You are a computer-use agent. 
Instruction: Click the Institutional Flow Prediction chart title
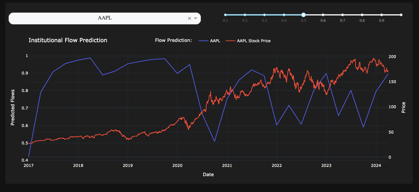pos(68,40)
